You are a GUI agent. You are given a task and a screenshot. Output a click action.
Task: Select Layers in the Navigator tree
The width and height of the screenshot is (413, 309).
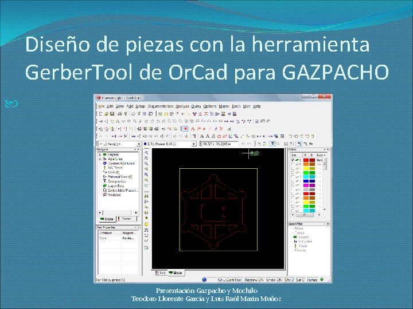pyautogui.click(x=113, y=154)
